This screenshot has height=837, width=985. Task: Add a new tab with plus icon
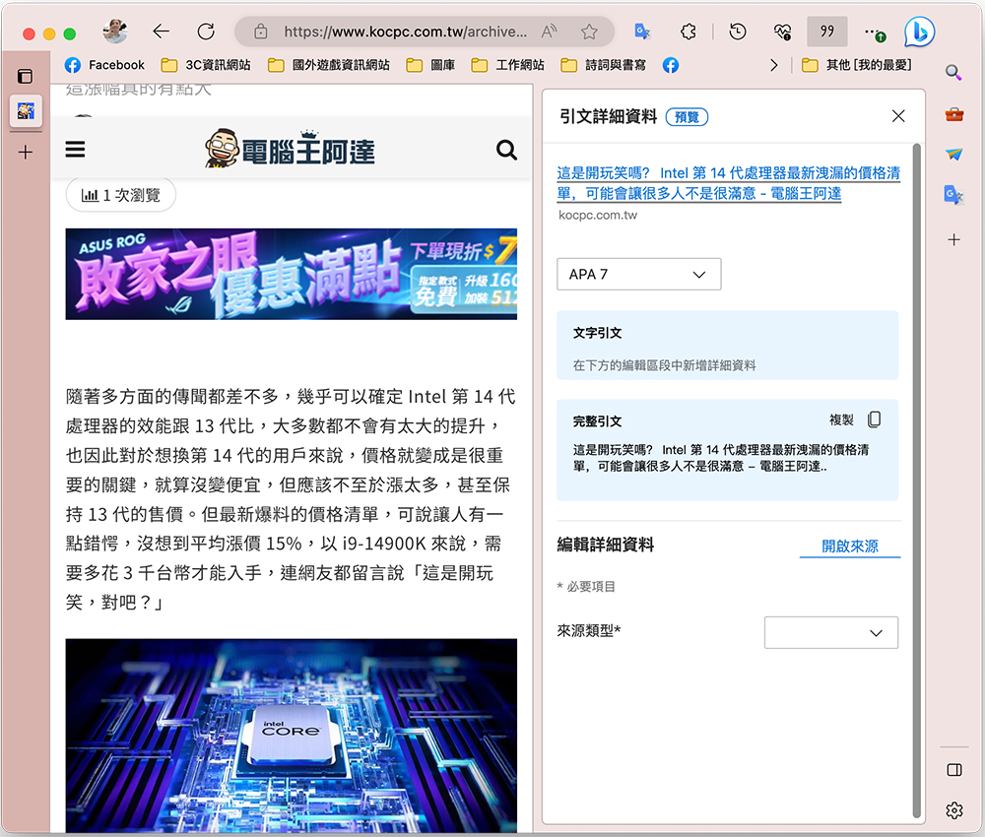(26, 152)
